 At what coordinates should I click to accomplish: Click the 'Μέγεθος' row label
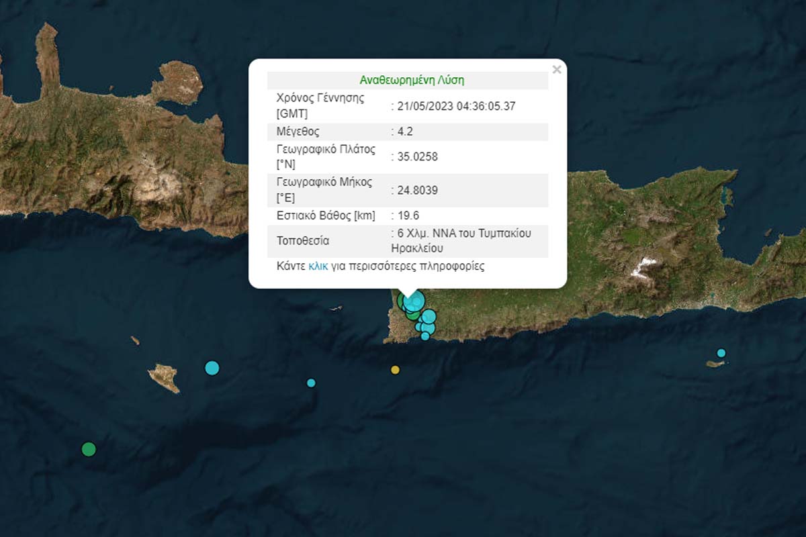(298, 132)
